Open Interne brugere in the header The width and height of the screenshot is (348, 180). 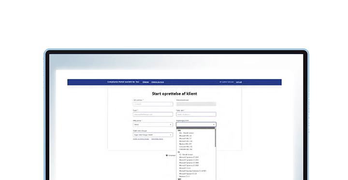click(x=158, y=82)
